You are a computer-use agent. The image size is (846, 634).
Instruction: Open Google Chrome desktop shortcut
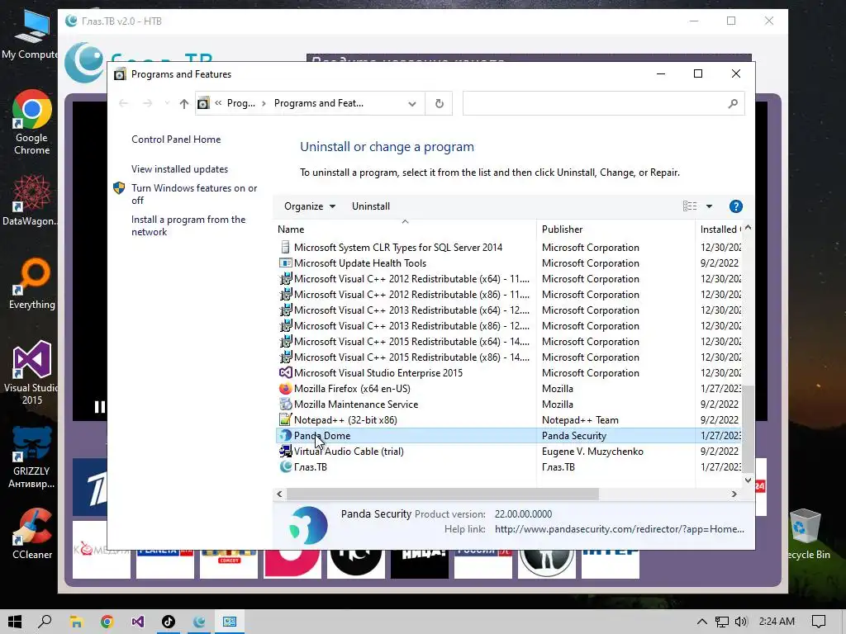click(x=31, y=122)
